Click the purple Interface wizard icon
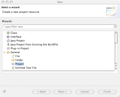The image size is (120, 97). [8, 37]
